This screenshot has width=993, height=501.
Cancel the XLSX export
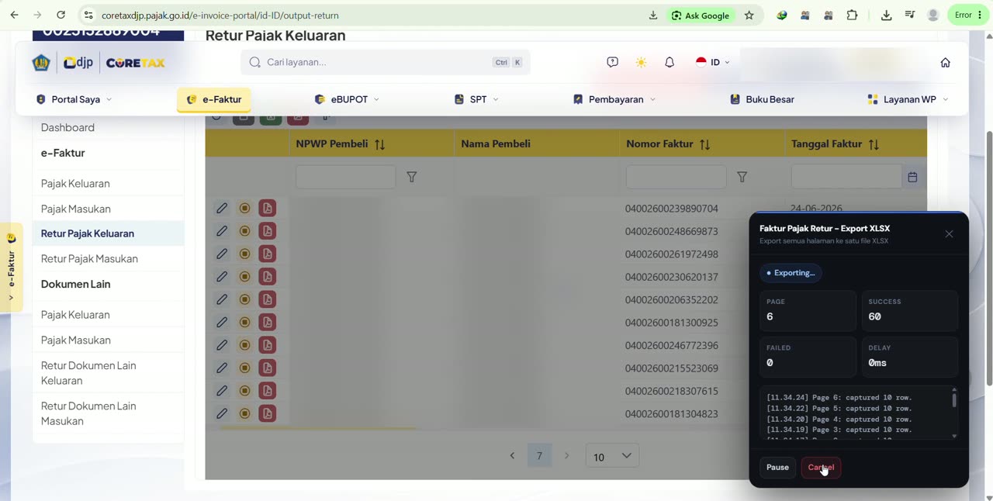pos(821,467)
